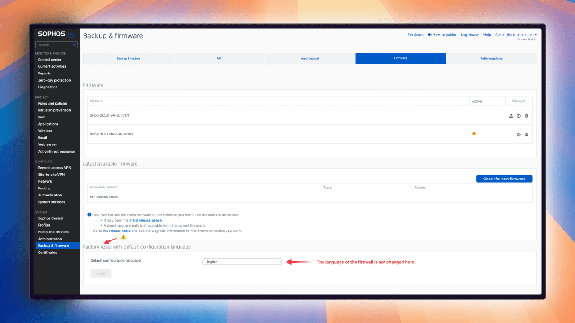Open How-to guides link
The height and width of the screenshot is (323, 575).
(x=445, y=35)
